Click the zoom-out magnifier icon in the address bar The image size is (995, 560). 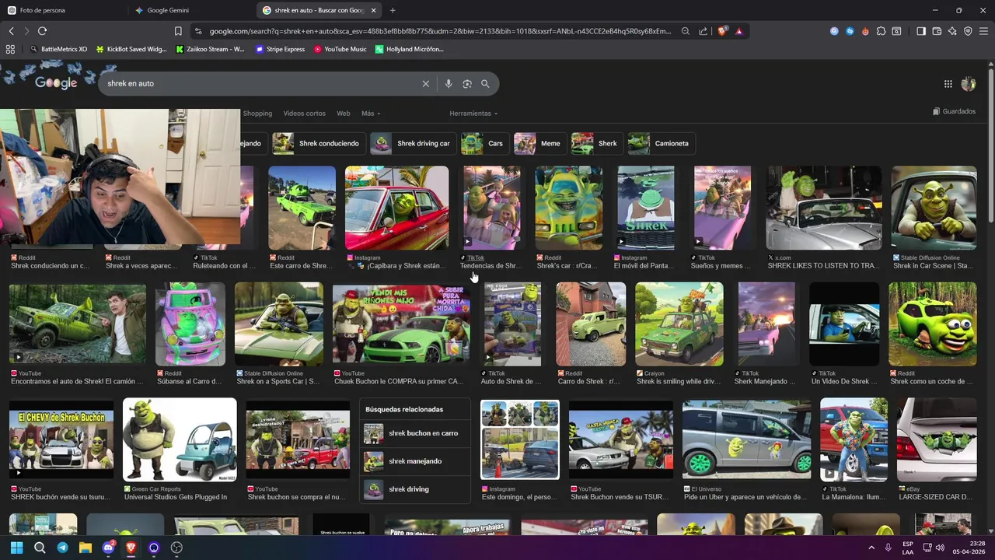[685, 31]
